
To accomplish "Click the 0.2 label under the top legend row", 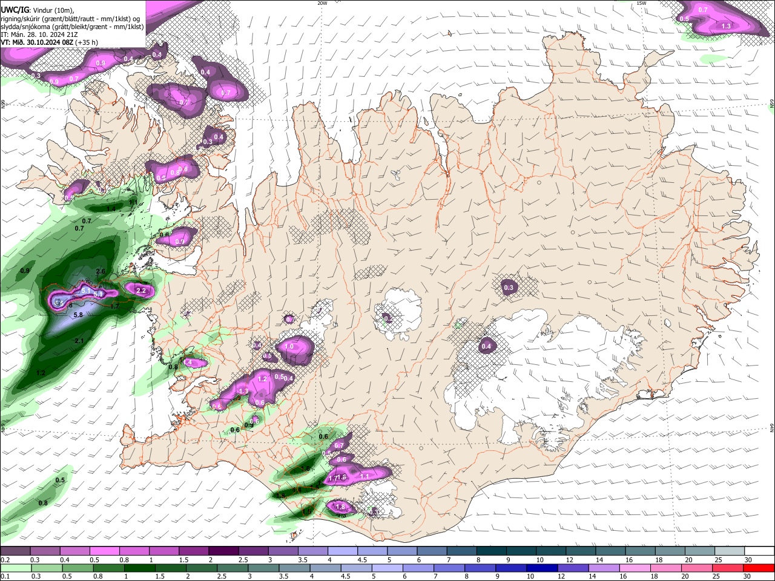I will click(x=4, y=560).
